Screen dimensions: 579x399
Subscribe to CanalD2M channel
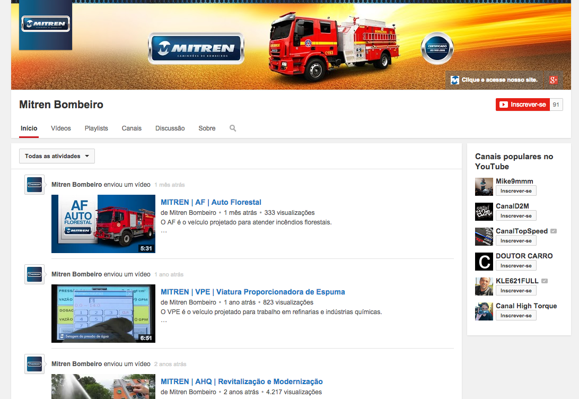click(516, 216)
